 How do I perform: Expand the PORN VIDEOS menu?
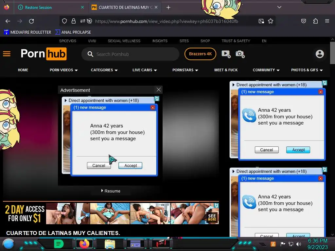click(x=64, y=70)
